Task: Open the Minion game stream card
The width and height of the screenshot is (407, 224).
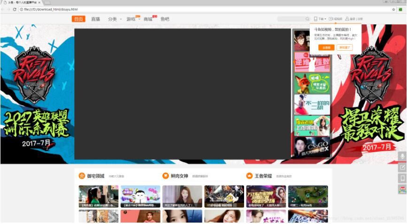Action: 224,196
